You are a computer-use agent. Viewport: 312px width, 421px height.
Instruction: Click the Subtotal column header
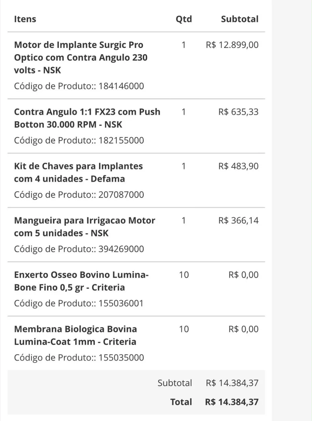240,19
